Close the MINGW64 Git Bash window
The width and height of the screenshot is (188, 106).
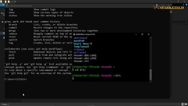[149, 34]
